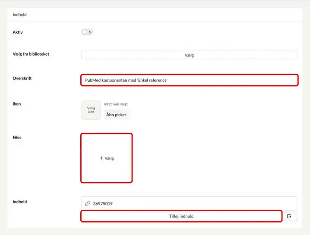Click the bold Indhold field label
310x235 pixels.
pyautogui.click(x=20, y=202)
